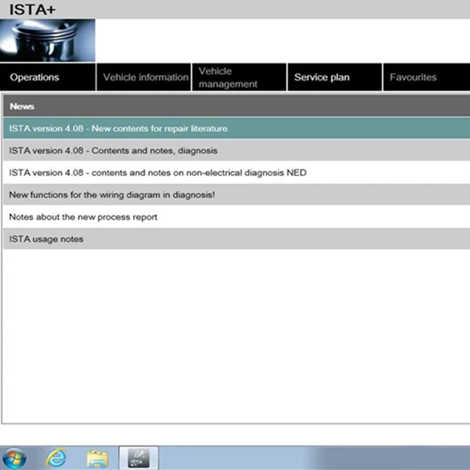
Task: Open Notes about the new process report
Action: (237, 217)
